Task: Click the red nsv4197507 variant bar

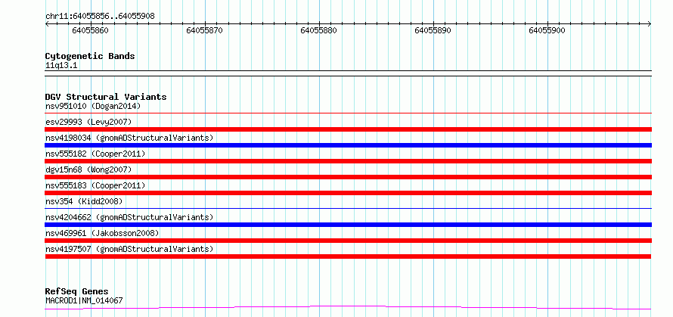Action: pos(348,256)
